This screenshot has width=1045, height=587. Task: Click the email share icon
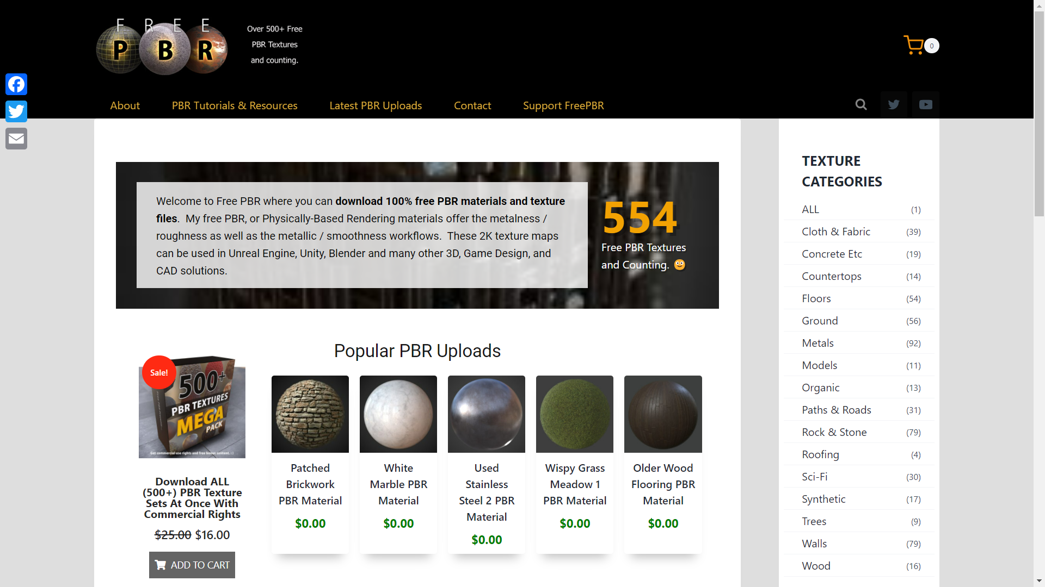[x=16, y=139]
